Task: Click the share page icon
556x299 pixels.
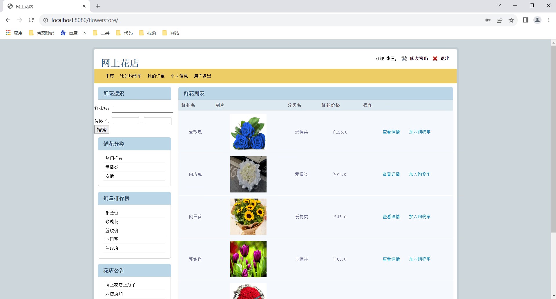Action: point(499,20)
